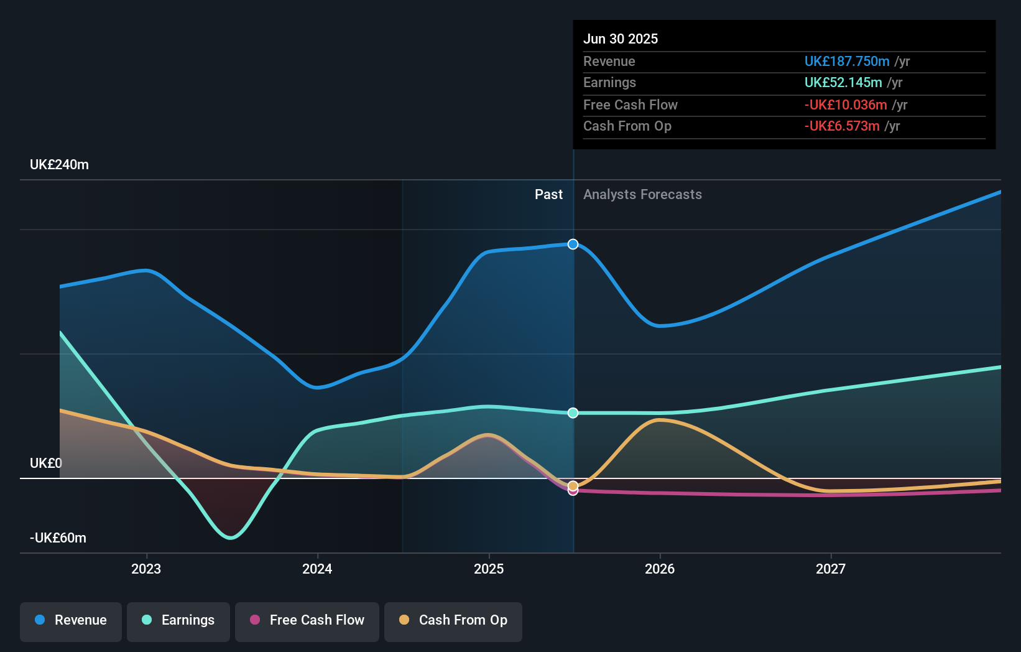Click the UK£187.750m revenue value in the tooltip
This screenshot has height=652, width=1021.
(847, 61)
